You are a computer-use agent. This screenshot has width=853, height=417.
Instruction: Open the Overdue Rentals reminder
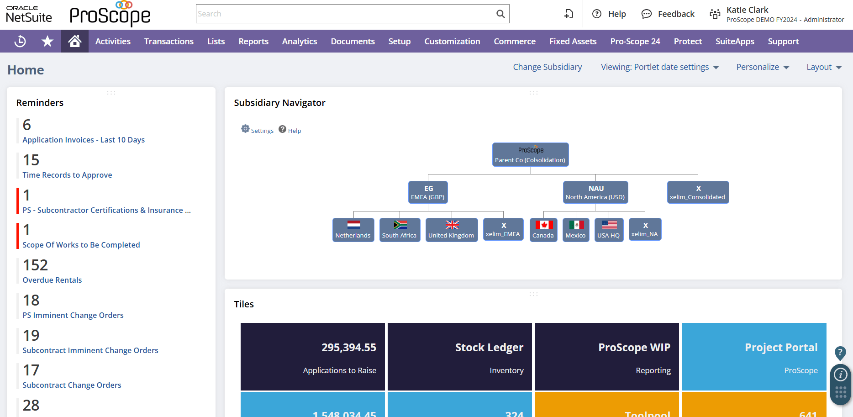click(x=52, y=280)
